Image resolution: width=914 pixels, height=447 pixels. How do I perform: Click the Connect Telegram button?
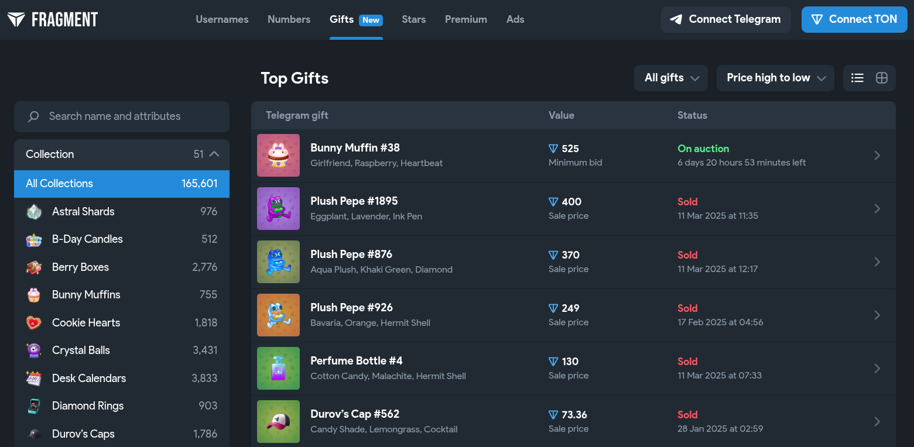point(725,19)
